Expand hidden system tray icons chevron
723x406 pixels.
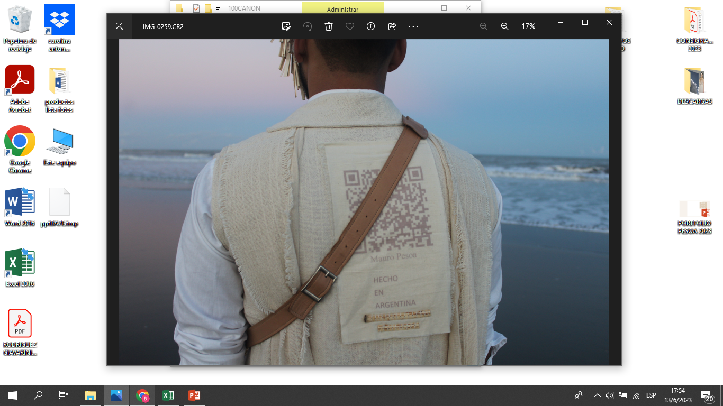point(598,395)
